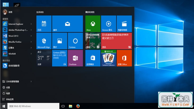Launch the Xbox tile

tap(93, 24)
